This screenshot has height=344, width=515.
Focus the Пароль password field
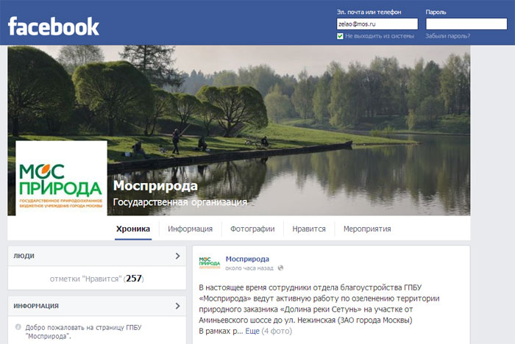coord(466,24)
